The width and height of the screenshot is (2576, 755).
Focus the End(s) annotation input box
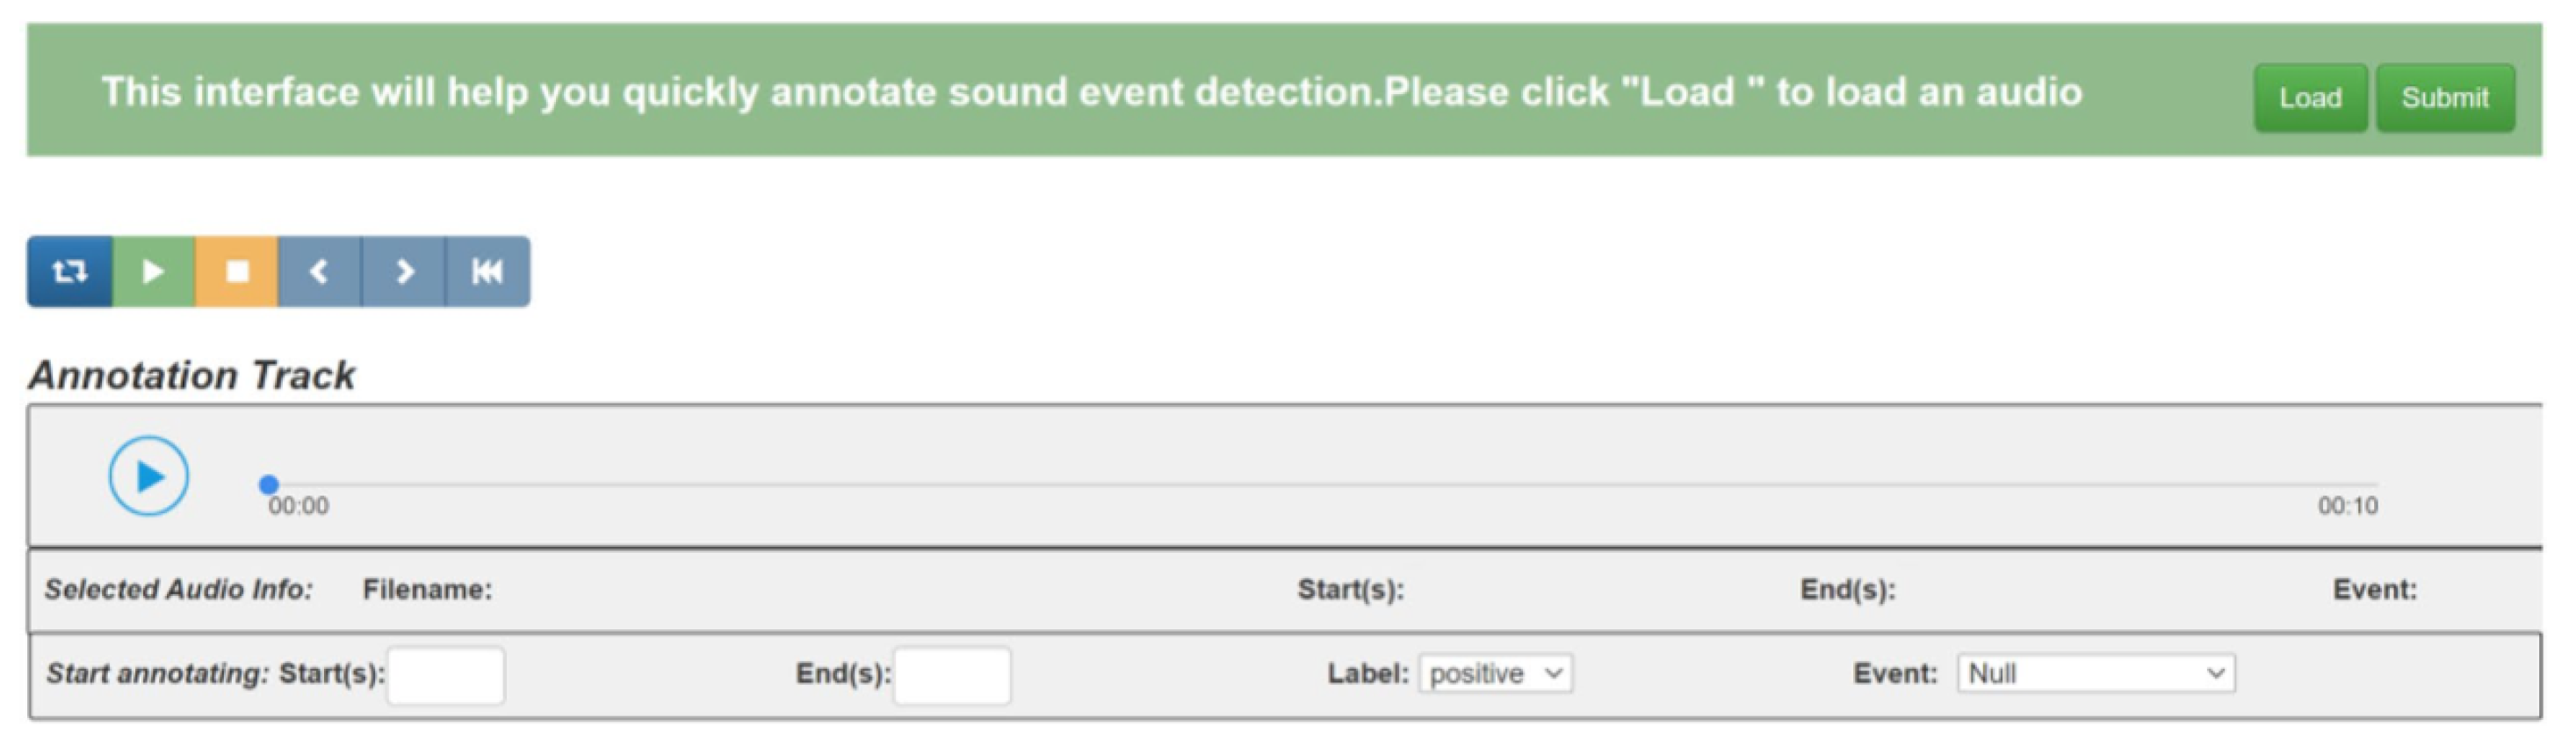point(952,676)
